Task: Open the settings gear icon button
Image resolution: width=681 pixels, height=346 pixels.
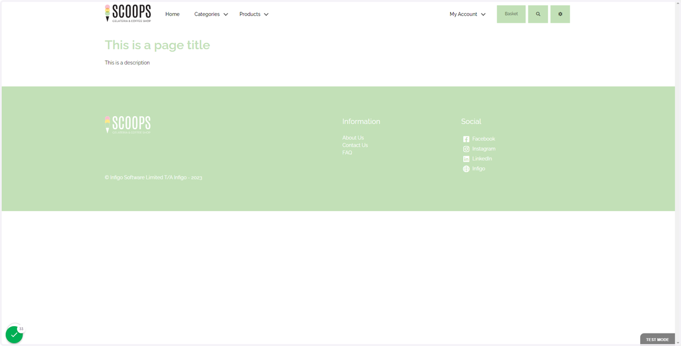Action: (x=560, y=14)
